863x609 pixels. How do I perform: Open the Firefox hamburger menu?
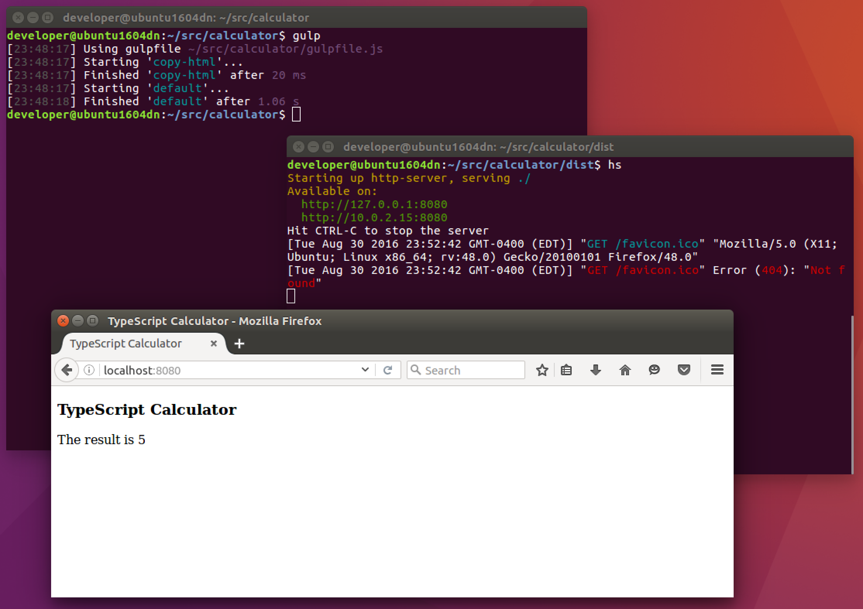click(717, 370)
